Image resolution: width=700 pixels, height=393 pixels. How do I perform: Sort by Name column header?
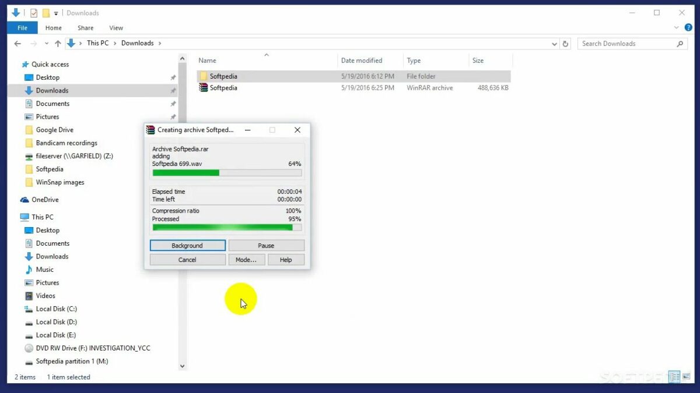[x=267, y=61]
